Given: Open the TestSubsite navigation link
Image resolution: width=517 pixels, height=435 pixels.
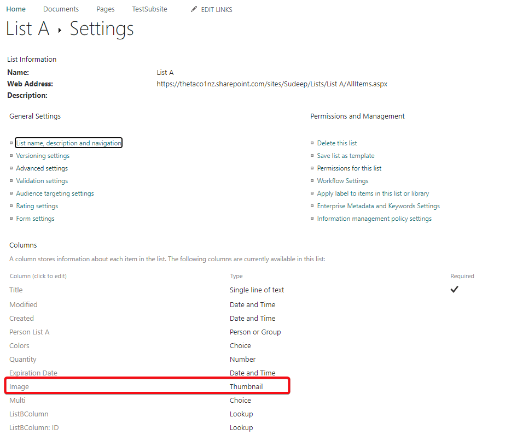Looking at the screenshot, I should tap(150, 9).
